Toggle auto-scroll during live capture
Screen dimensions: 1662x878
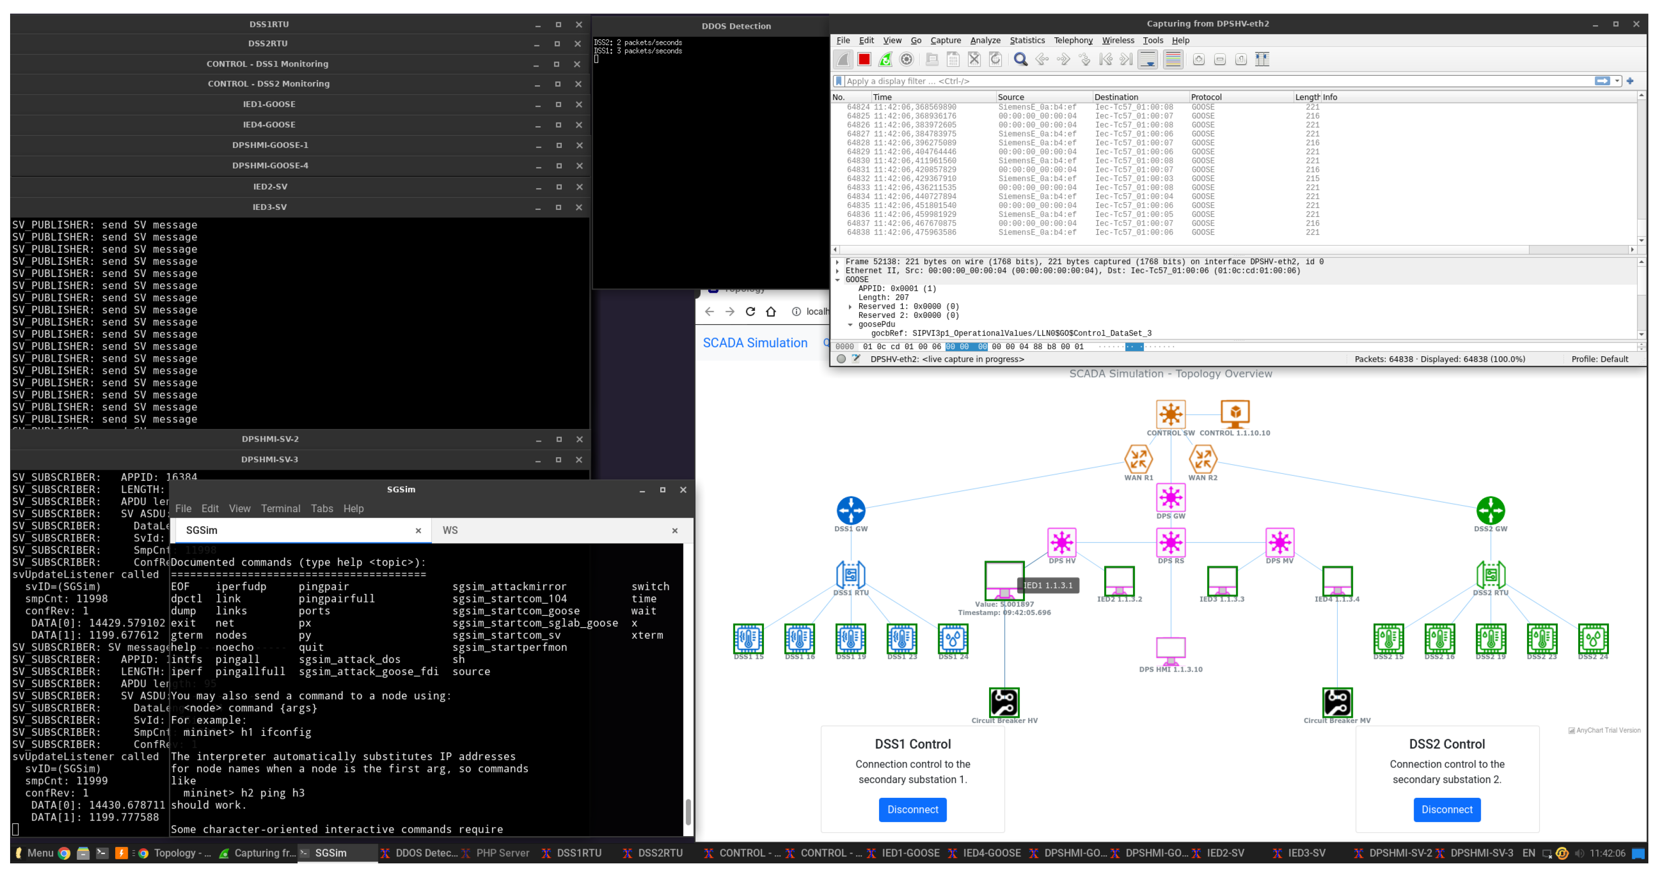1147,60
